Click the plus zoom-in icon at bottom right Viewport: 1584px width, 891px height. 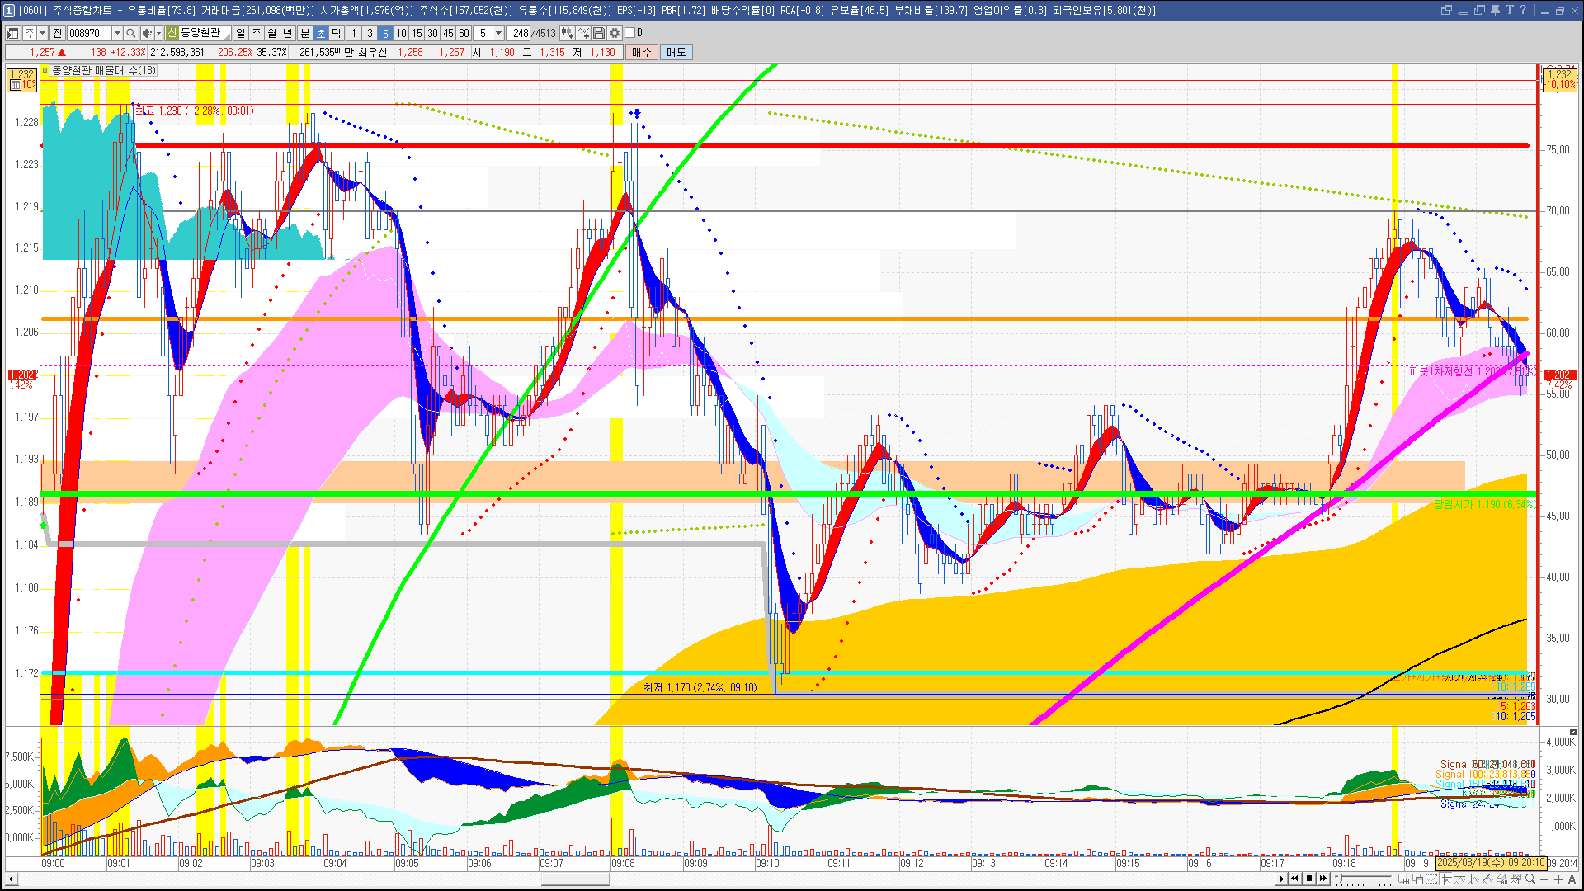pyautogui.click(x=1558, y=879)
